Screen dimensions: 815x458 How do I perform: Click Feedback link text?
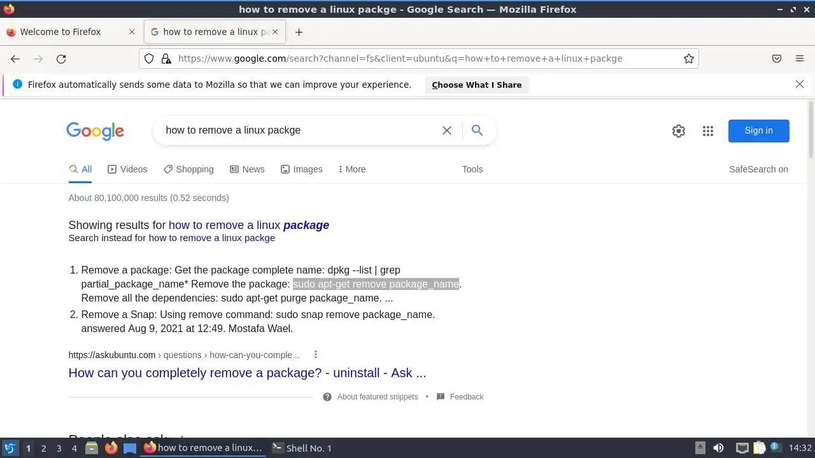pyautogui.click(x=467, y=397)
